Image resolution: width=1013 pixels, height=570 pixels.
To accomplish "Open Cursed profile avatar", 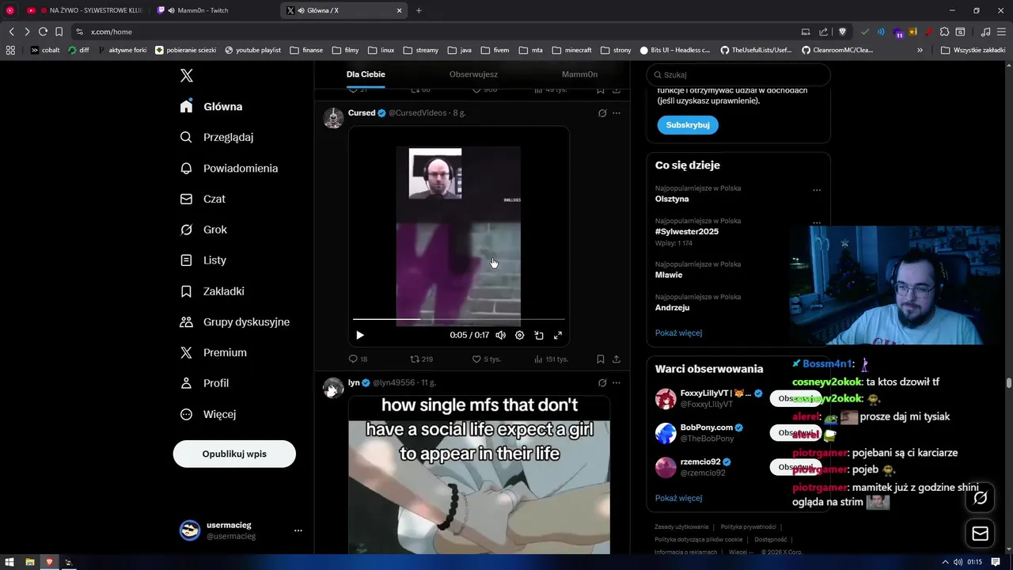I will (334, 118).
